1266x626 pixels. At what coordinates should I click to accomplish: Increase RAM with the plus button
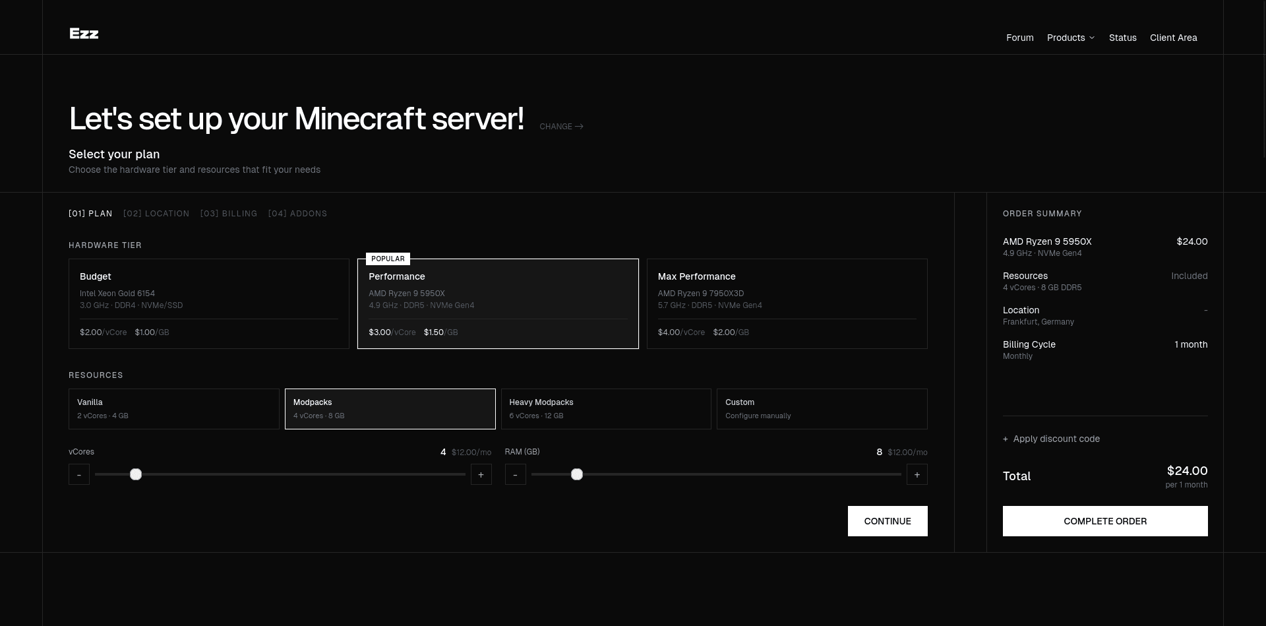pyautogui.click(x=917, y=474)
